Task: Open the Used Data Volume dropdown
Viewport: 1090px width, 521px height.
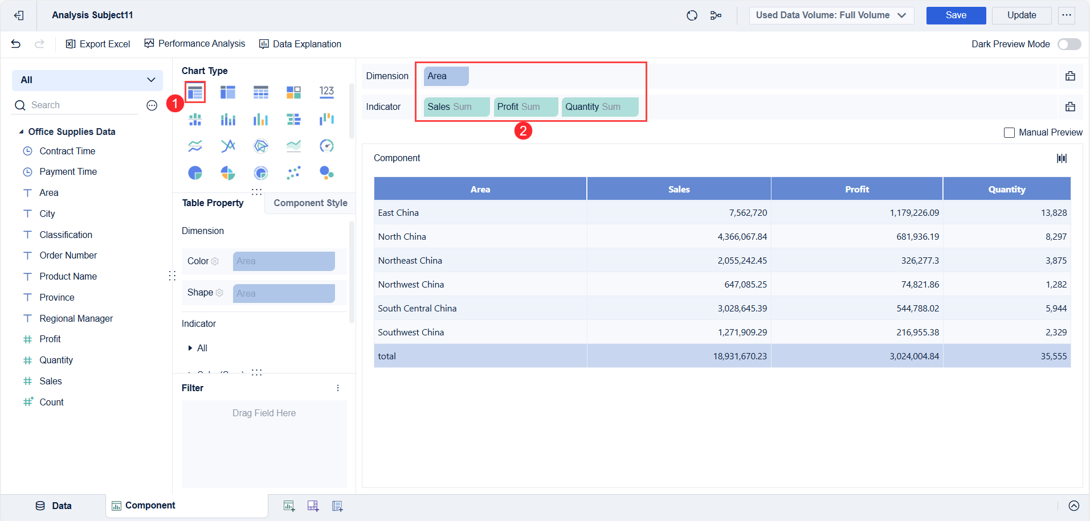Action: (x=831, y=15)
